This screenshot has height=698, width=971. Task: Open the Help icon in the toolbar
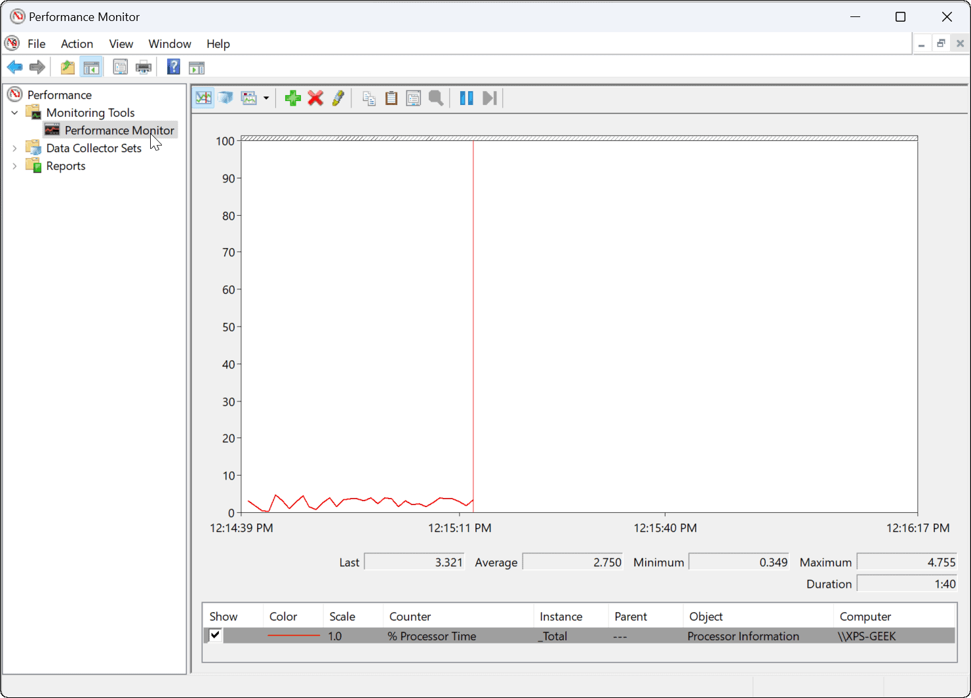(x=173, y=66)
